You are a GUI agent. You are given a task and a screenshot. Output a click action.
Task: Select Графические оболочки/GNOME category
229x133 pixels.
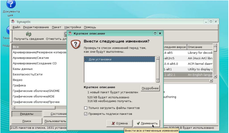point(39,91)
